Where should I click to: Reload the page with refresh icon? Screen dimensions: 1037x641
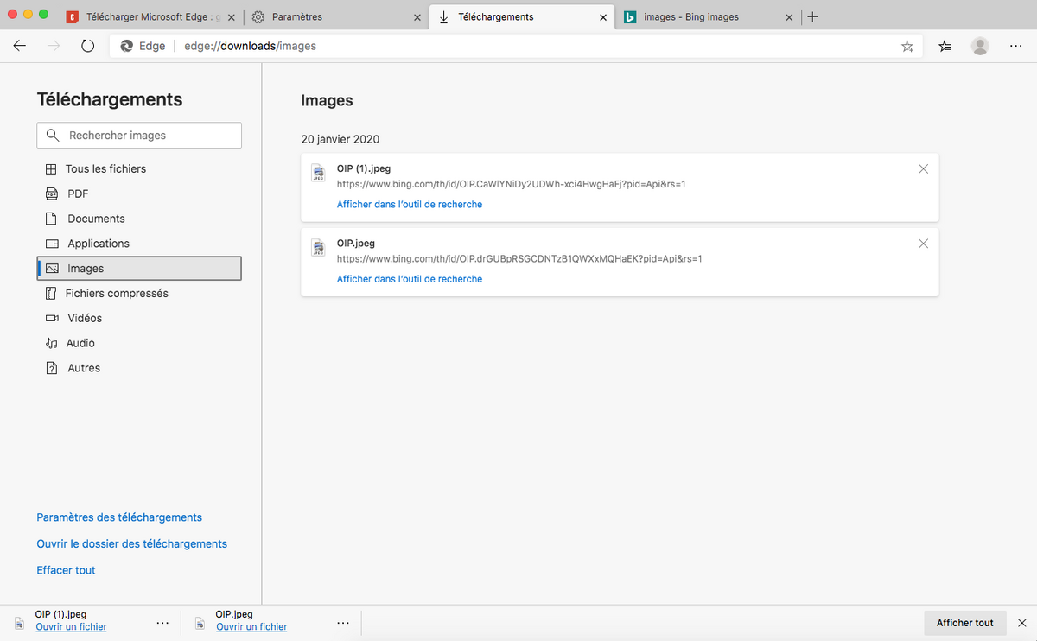coord(87,47)
